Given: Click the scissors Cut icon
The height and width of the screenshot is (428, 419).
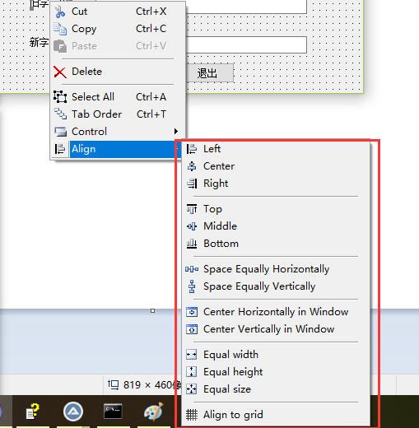Looking at the screenshot, I should click(60, 12).
